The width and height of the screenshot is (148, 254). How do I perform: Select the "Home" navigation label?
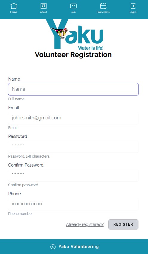coord(14,12)
